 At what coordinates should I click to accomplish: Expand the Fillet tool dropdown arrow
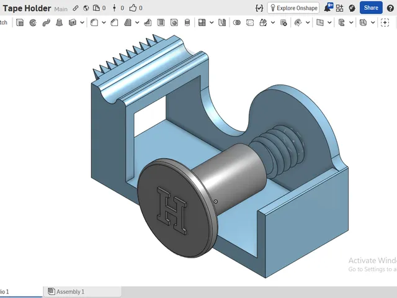(104, 23)
